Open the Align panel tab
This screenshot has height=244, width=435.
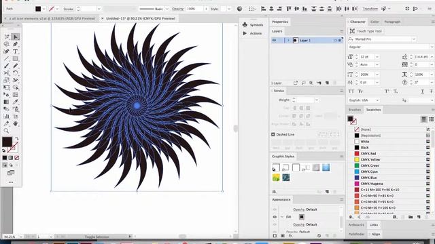click(x=376, y=234)
